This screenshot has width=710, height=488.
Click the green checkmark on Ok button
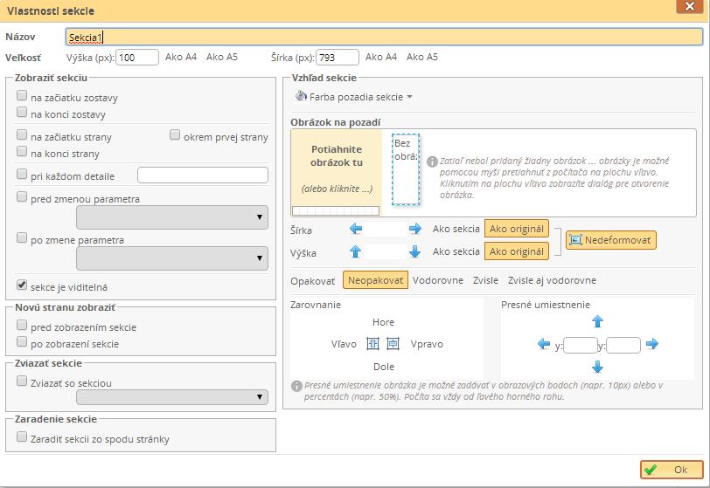tap(651, 470)
